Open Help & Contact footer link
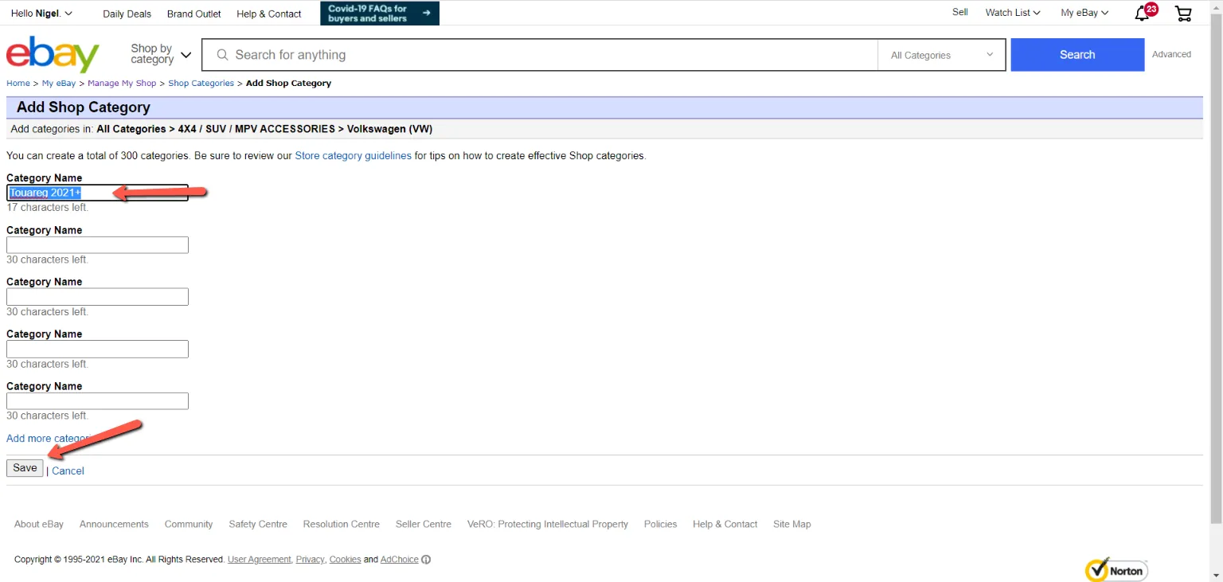 click(x=725, y=524)
